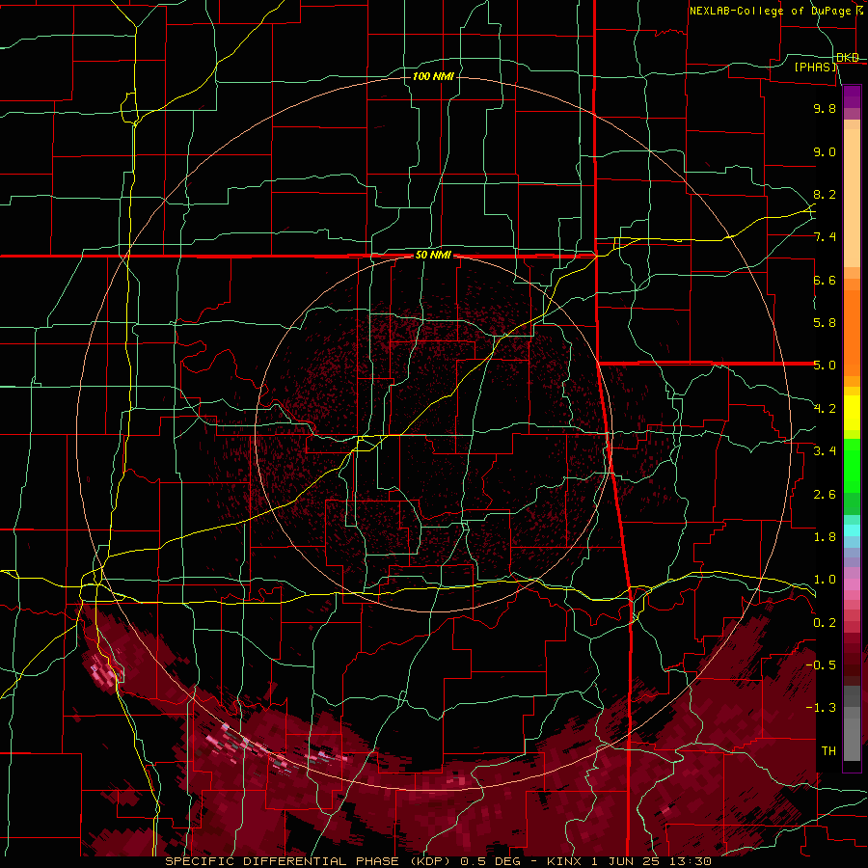Click the 50 NMI range ring label
868x868 pixels.
pos(433,256)
